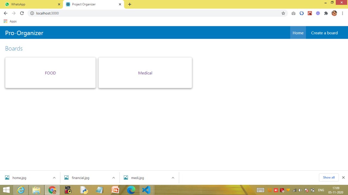Expand options for home.jpg download
Image resolution: width=348 pixels, height=195 pixels.
pyautogui.click(x=54, y=178)
